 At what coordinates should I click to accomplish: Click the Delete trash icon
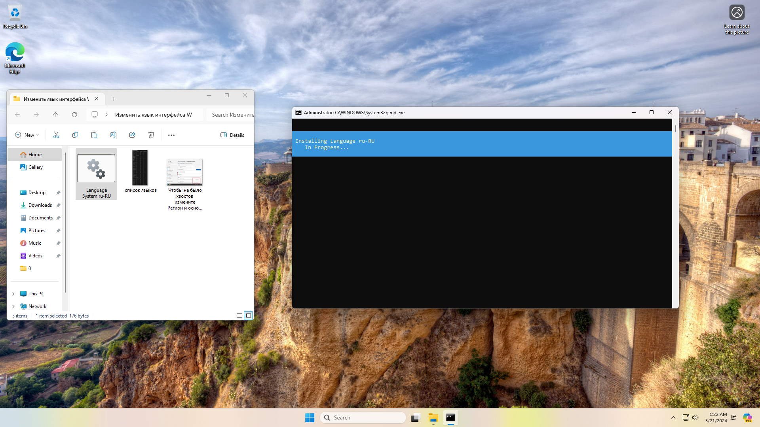tap(151, 135)
